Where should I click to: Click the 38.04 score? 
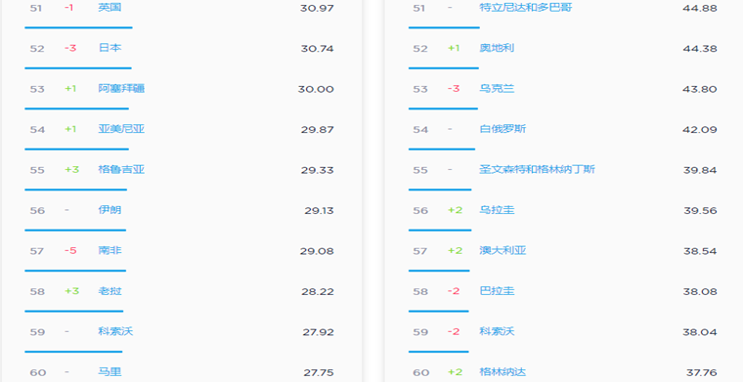pyautogui.click(x=700, y=332)
